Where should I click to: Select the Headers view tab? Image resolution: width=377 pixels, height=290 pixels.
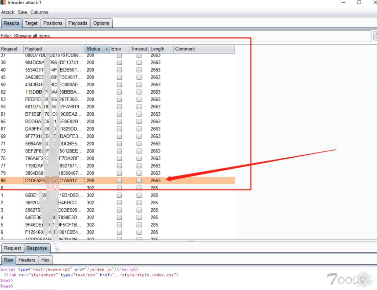[27, 260]
